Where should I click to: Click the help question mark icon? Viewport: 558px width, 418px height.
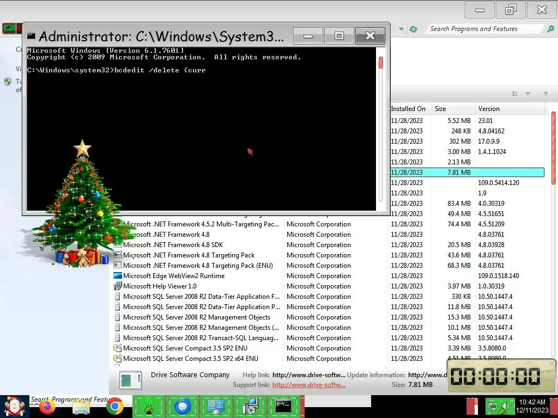click(545, 94)
